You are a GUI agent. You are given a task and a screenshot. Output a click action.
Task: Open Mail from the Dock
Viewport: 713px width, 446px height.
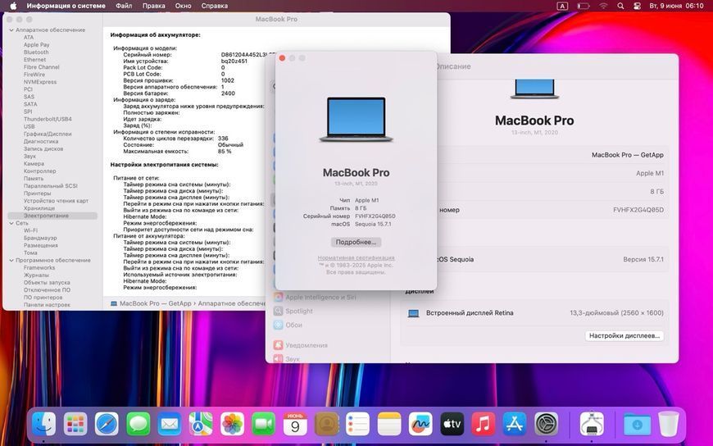(170, 424)
